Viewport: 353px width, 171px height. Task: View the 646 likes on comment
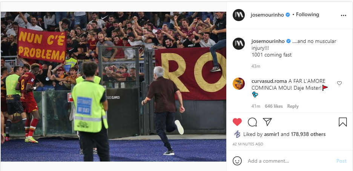click(274, 106)
